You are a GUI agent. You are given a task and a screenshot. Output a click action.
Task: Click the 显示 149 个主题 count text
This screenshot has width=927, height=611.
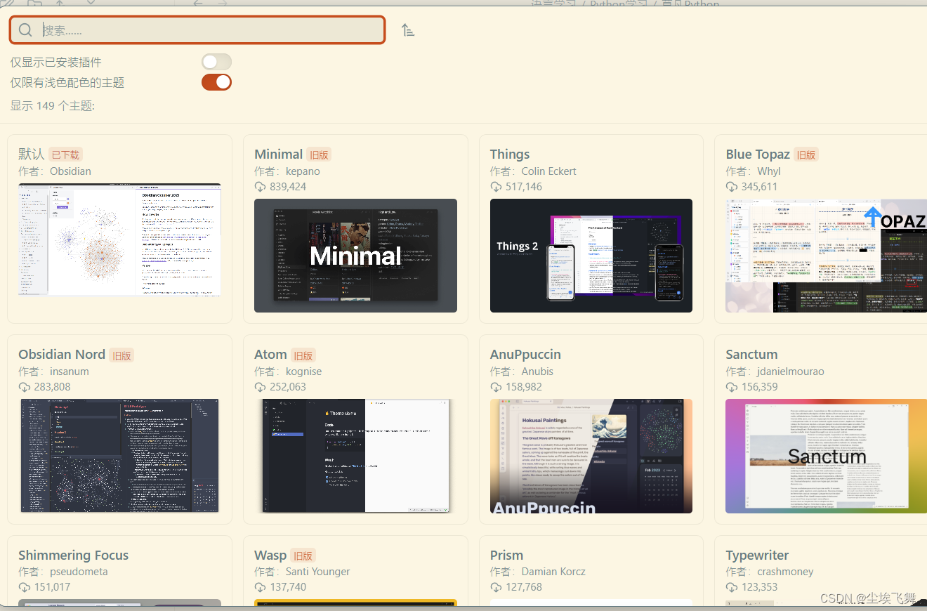(x=53, y=106)
